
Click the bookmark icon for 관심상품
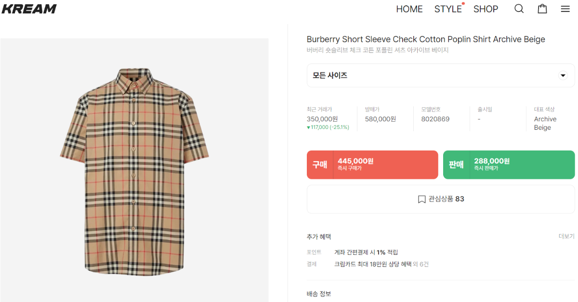(x=421, y=199)
